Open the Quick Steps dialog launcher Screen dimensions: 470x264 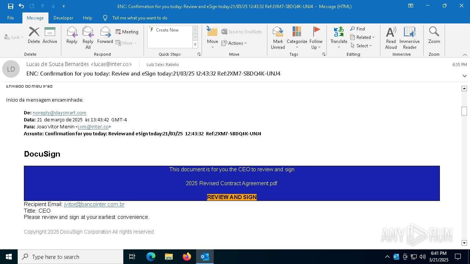[x=199, y=54]
